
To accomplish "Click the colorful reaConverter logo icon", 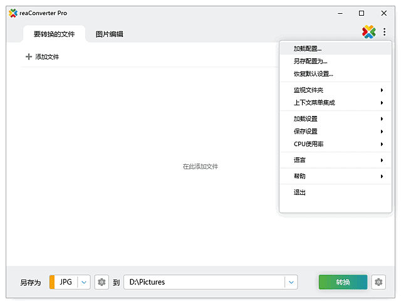I will click(x=368, y=32).
